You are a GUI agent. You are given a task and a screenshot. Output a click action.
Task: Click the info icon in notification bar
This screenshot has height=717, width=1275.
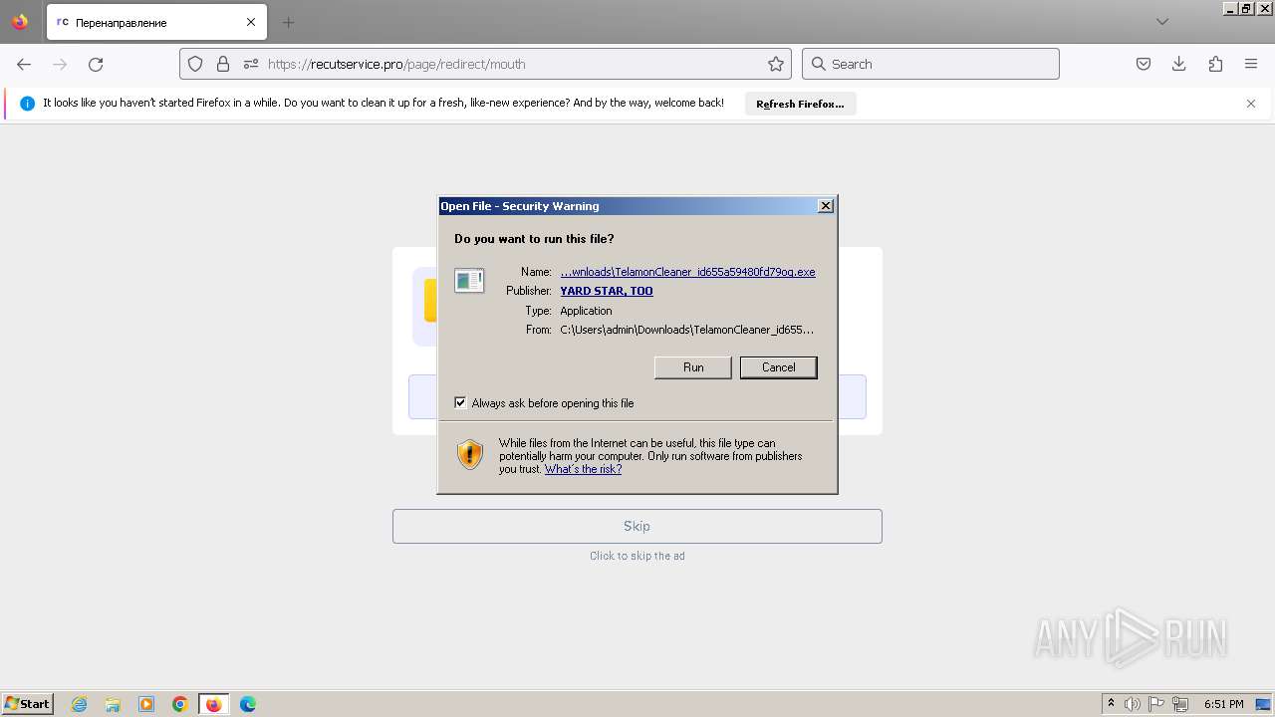tap(27, 104)
